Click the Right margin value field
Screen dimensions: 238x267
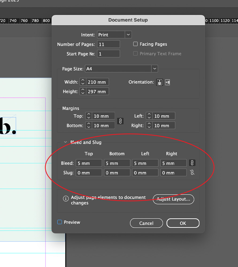(164, 125)
